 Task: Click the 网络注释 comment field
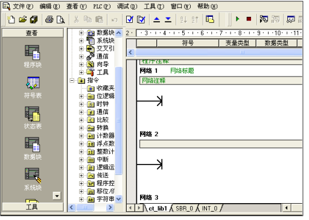(x=221, y=81)
